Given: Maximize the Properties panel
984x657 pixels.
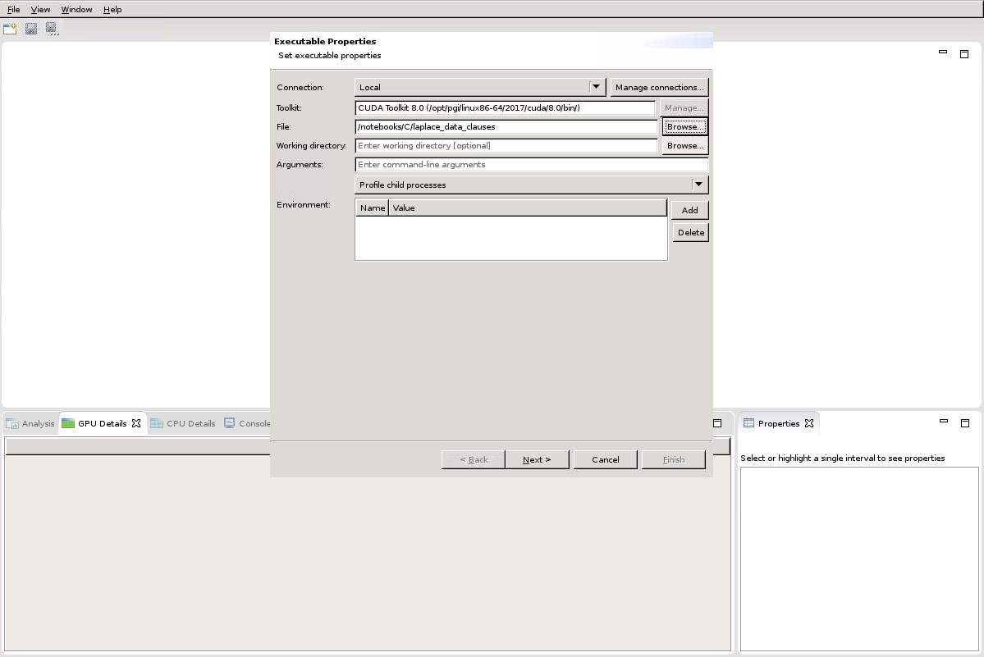Looking at the screenshot, I should pyautogui.click(x=964, y=423).
